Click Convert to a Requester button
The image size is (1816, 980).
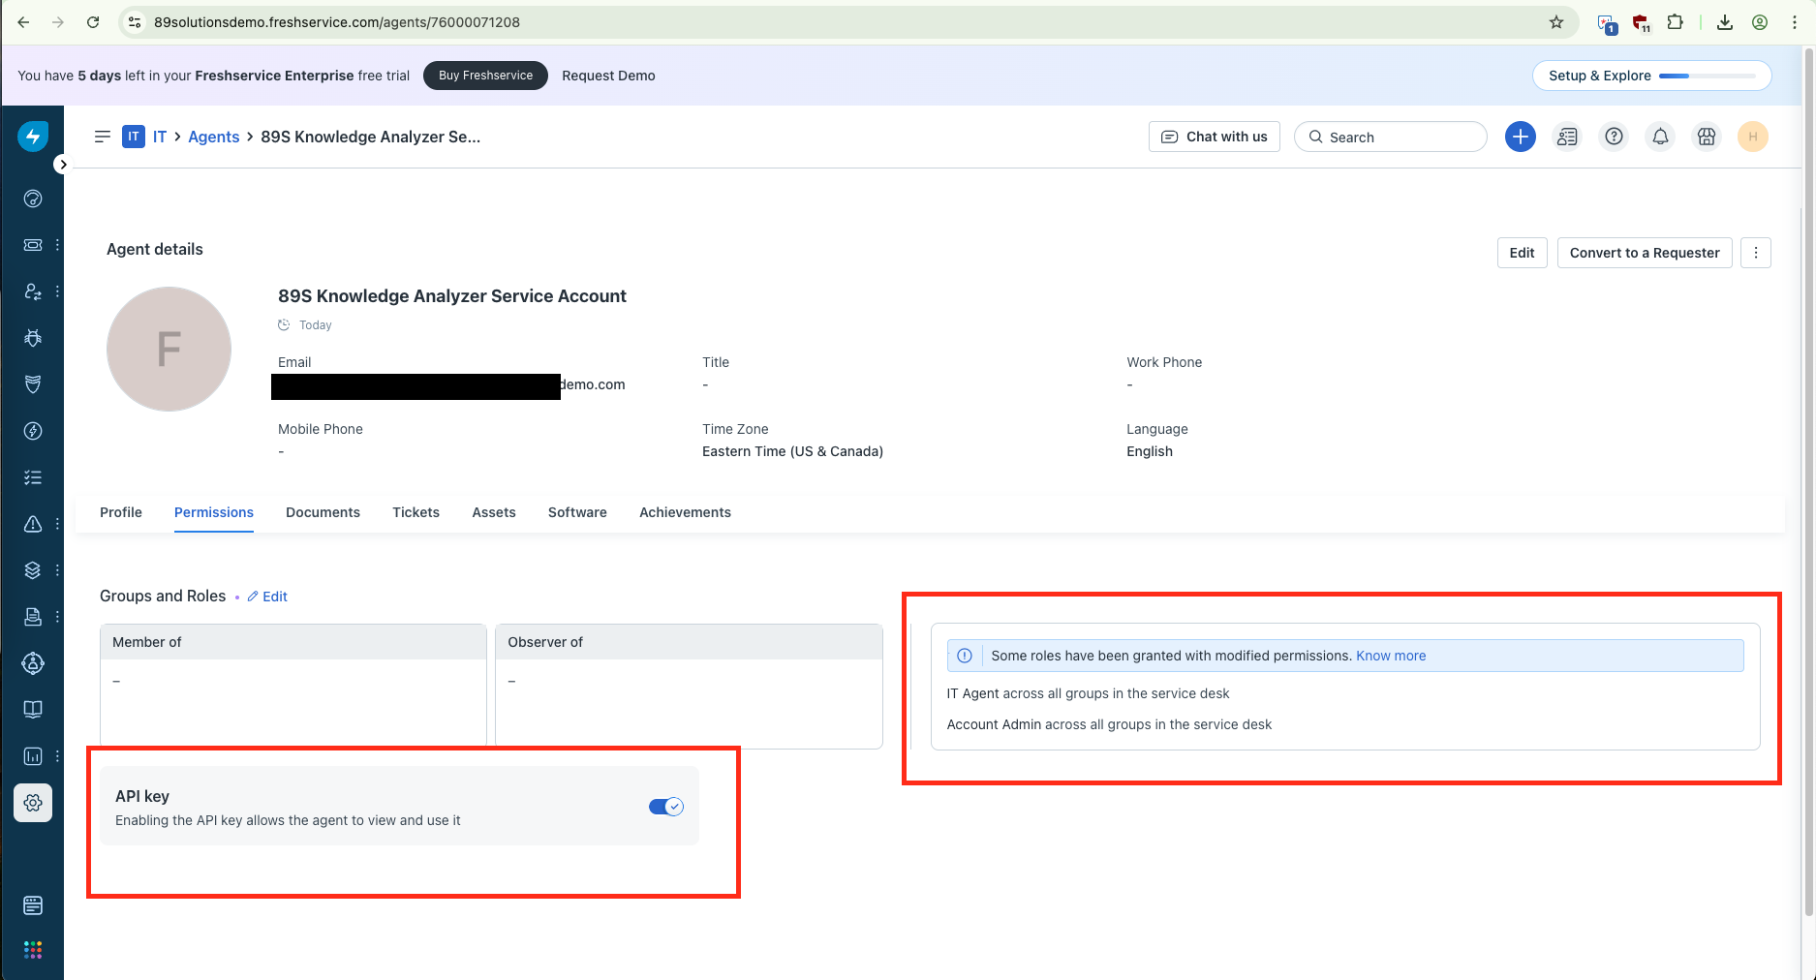pos(1645,253)
